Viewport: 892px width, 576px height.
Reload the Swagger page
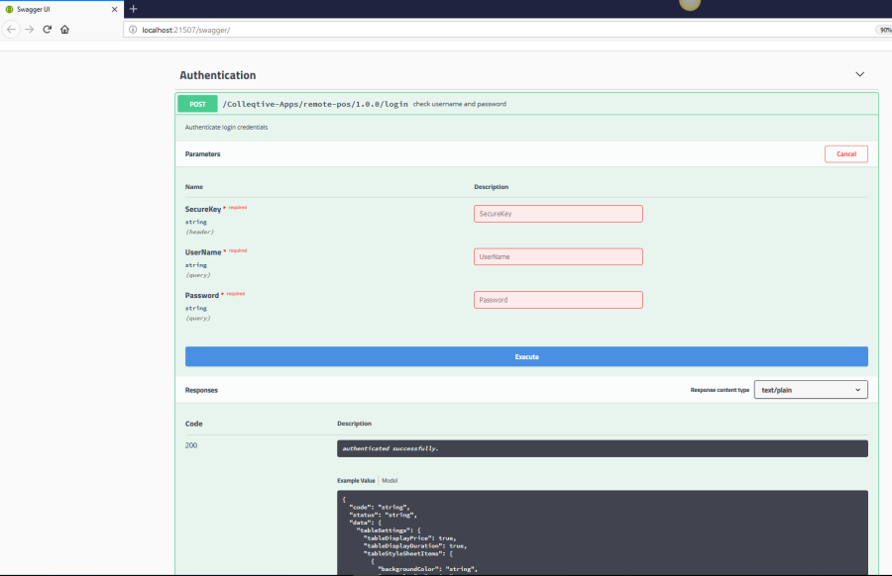tap(47, 30)
